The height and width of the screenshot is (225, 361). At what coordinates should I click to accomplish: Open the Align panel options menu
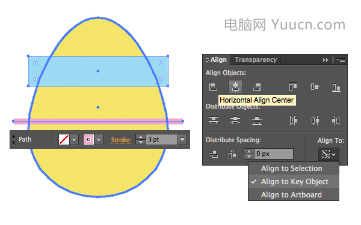coord(341,59)
